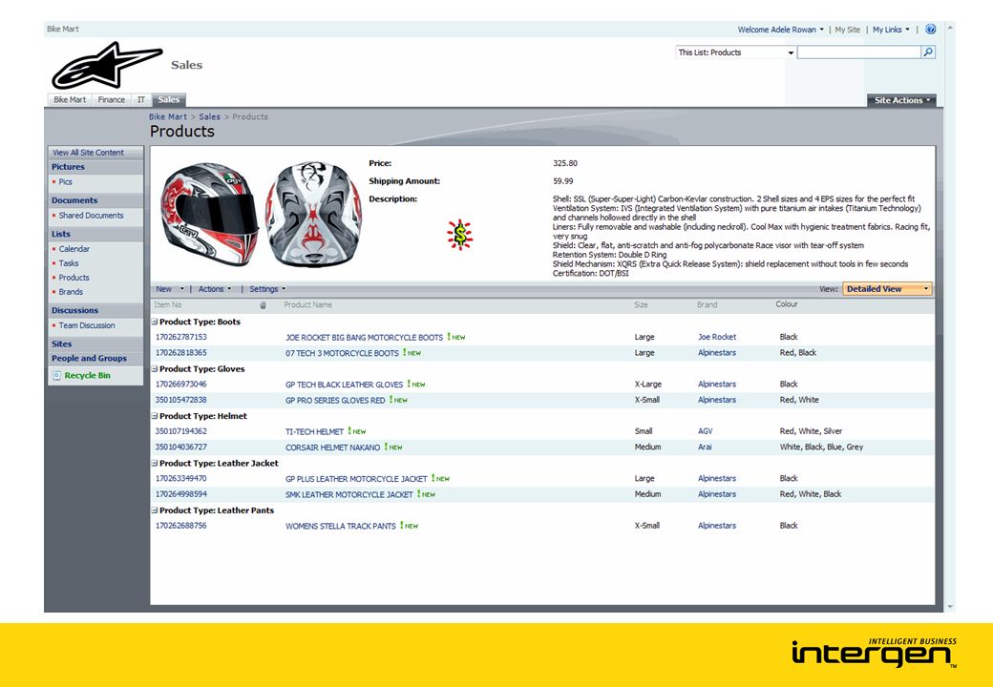
Task: Collapse Product Type: Helmet group
Action: click(x=155, y=416)
